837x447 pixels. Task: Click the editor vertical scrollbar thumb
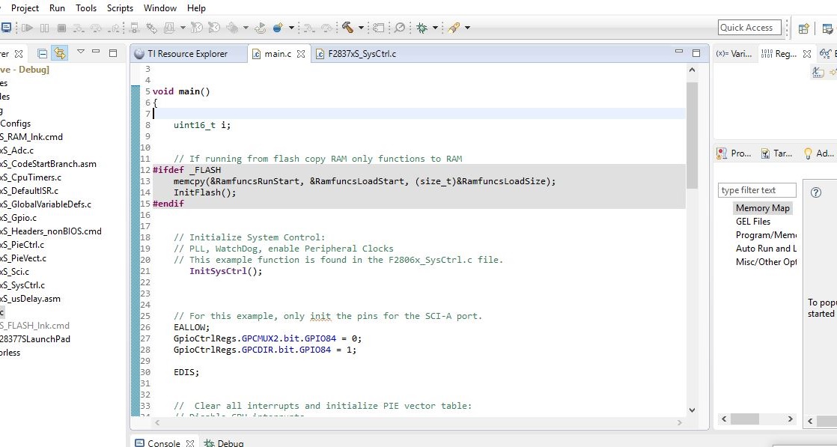click(692, 135)
